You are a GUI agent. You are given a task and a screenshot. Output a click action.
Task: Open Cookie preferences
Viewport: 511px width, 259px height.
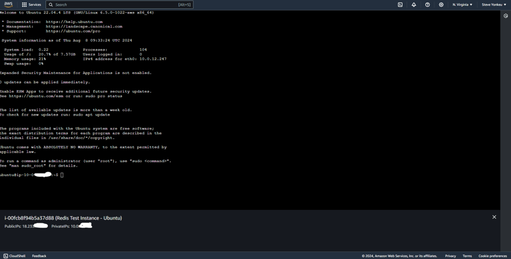click(492, 256)
